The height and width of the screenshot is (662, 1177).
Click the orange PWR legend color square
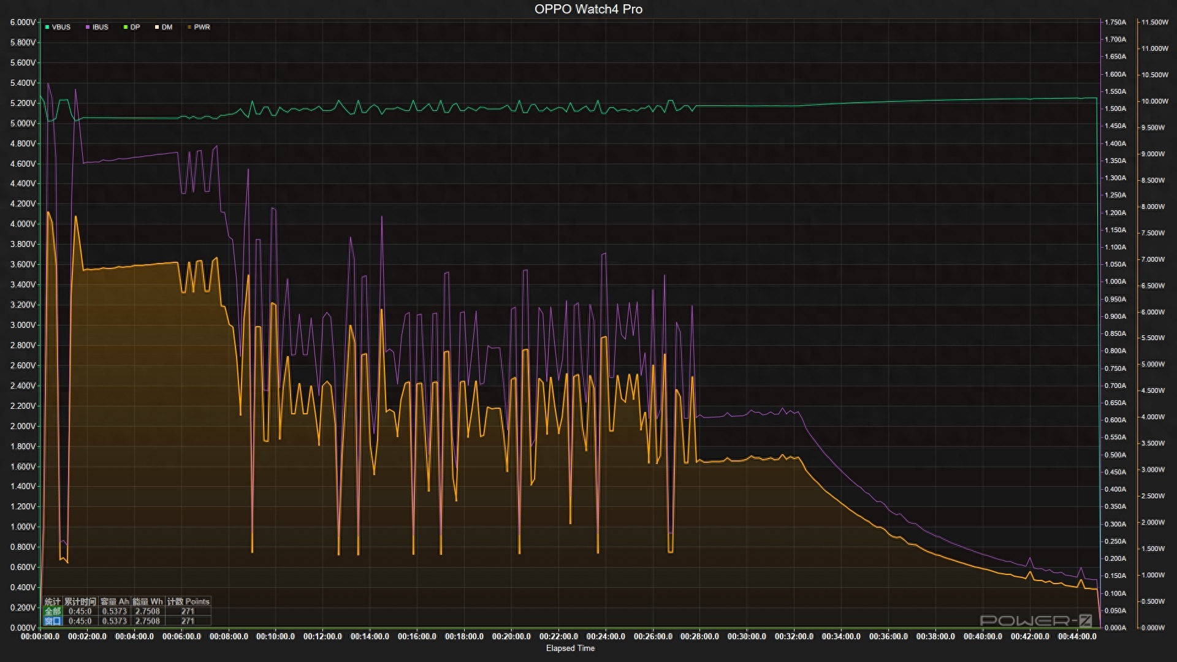189,27
